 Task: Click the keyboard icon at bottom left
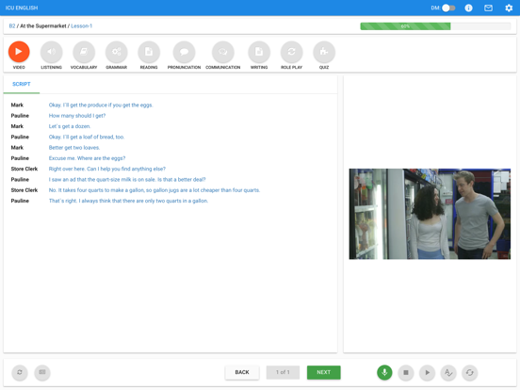coord(42,372)
